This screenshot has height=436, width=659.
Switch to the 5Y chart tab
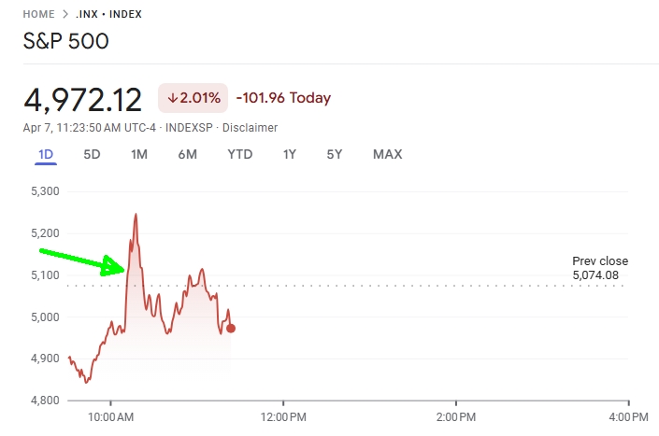335,154
